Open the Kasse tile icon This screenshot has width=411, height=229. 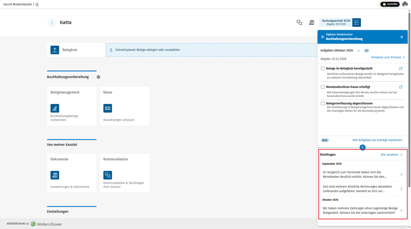click(x=108, y=109)
